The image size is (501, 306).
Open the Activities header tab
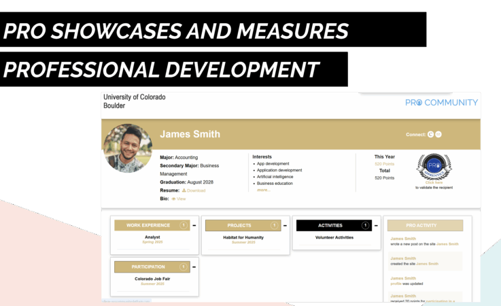click(330, 225)
